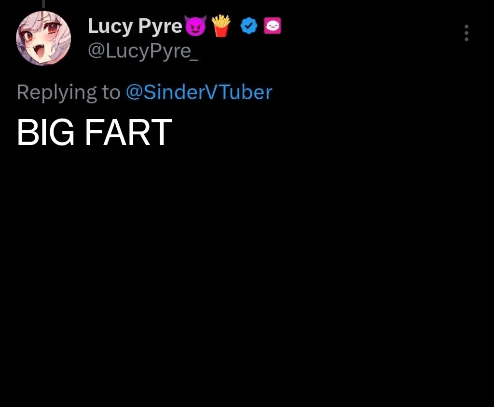Open Lucy Pyre's profile picture

[43, 39]
